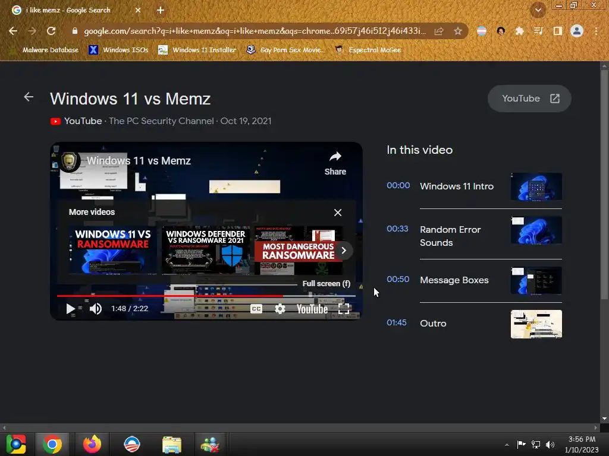Close the 'i like memz' tab

[138, 10]
